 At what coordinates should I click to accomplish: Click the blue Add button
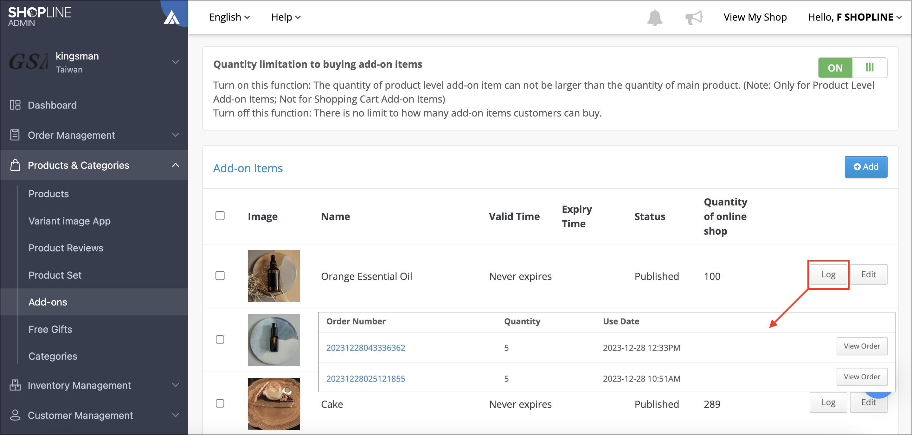pos(866,167)
